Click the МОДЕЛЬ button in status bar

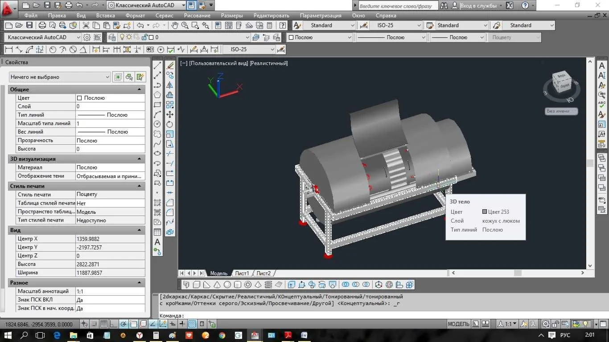(x=458, y=324)
